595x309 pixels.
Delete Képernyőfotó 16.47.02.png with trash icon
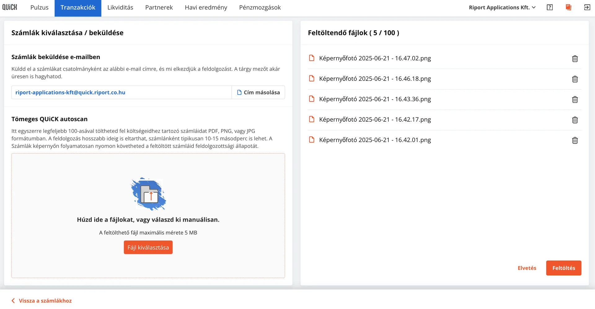pyautogui.click(x=575, y=59)
